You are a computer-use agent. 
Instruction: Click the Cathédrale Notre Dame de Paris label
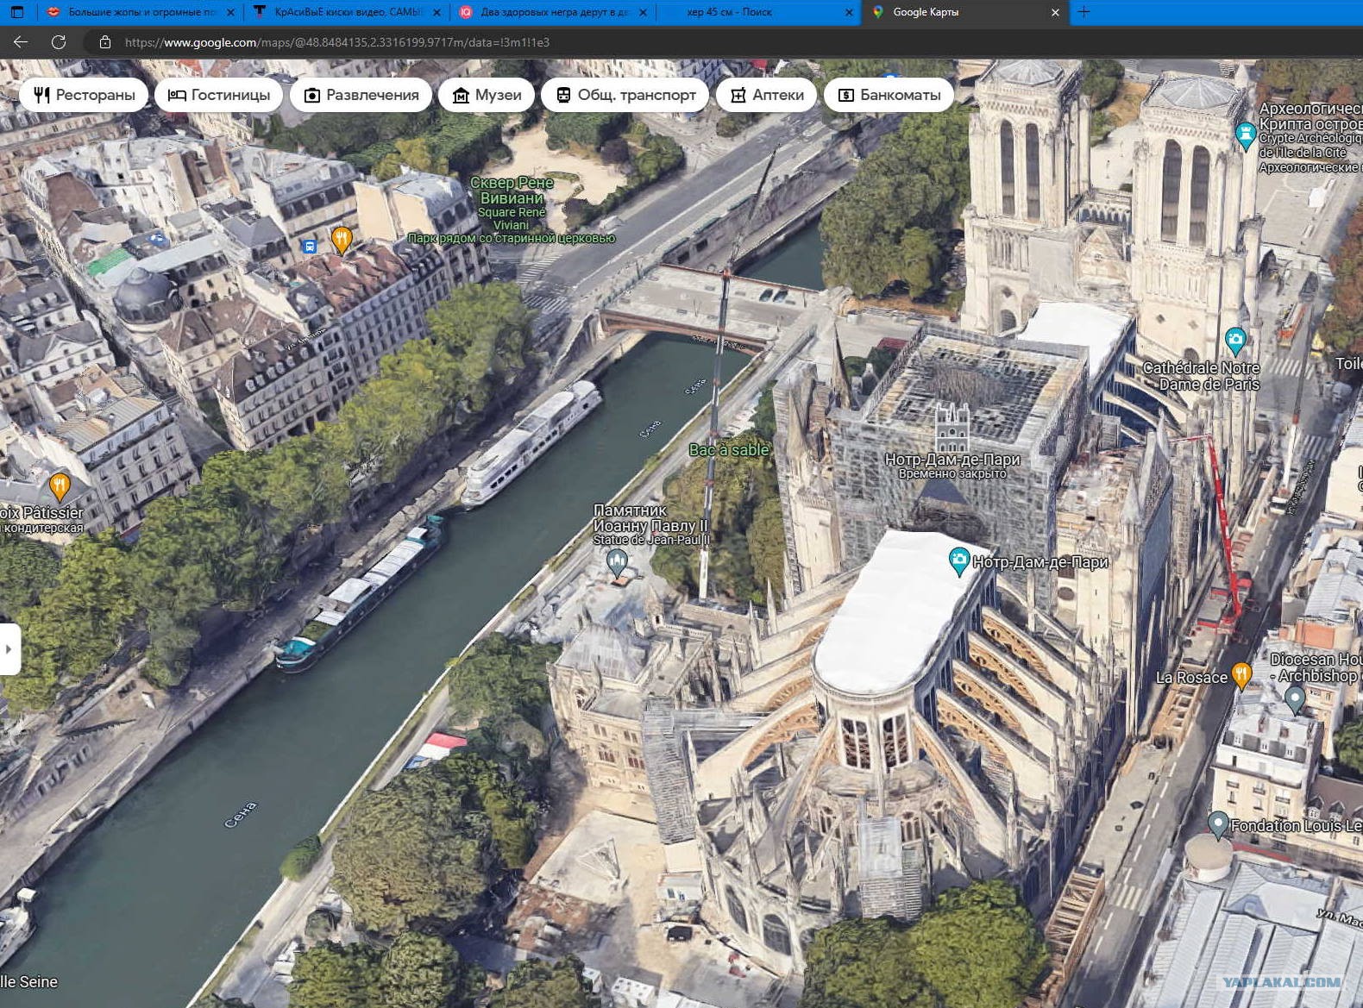pos(1202,376)
